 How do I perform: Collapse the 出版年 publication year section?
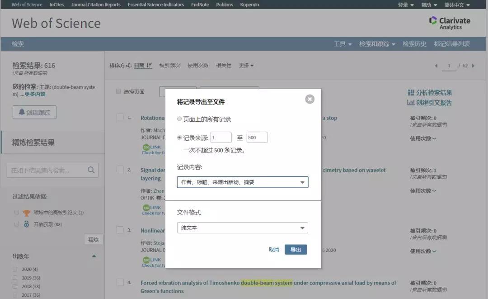(94, 256)
